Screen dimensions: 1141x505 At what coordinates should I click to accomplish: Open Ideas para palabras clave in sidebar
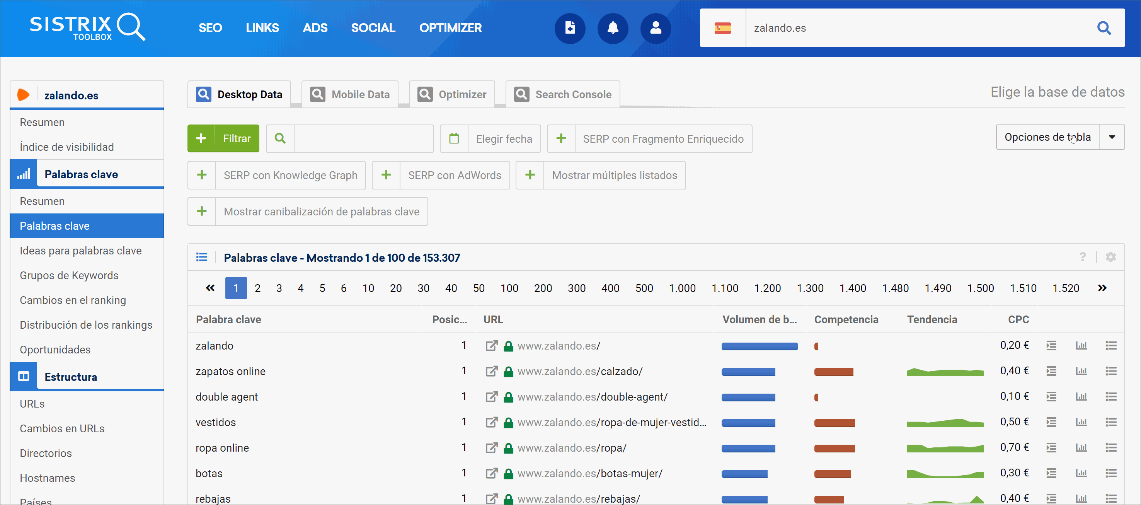point(81,251)
